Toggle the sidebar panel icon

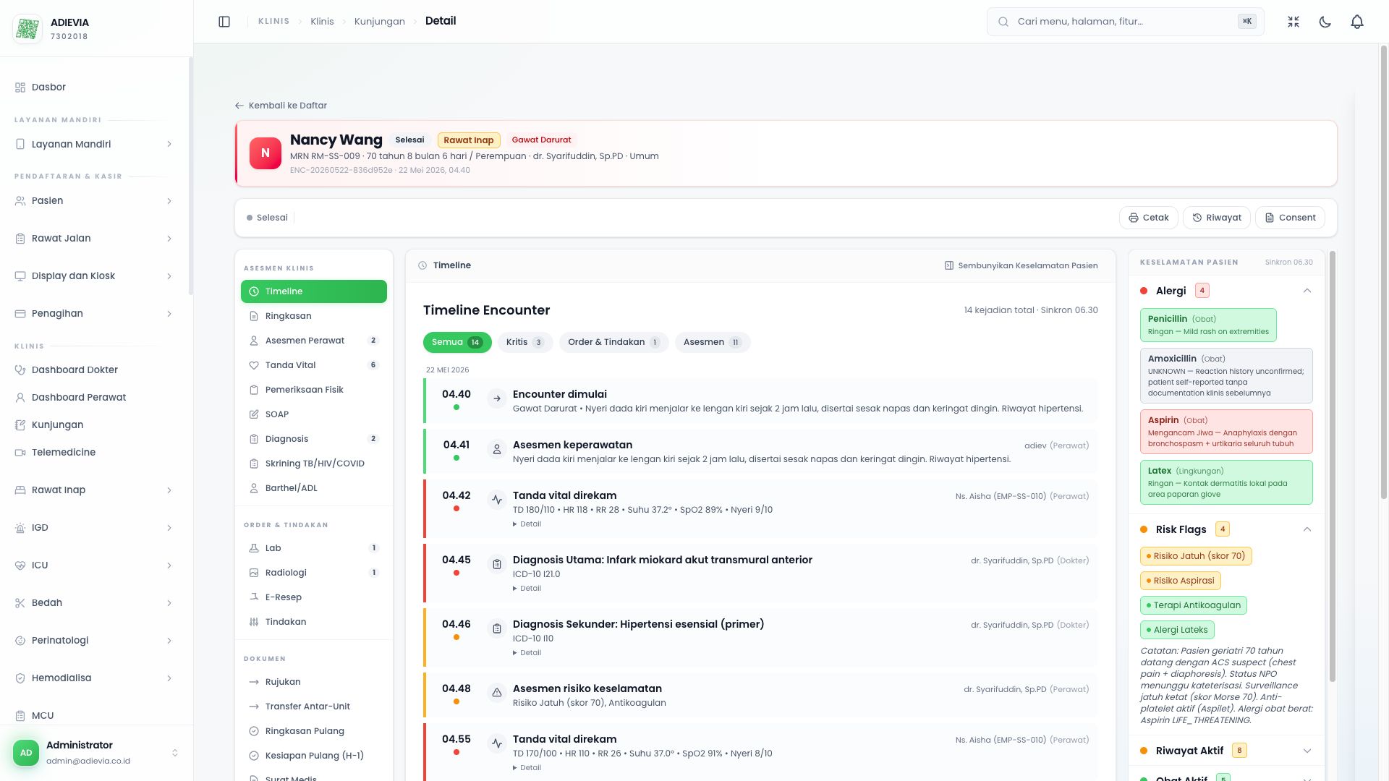224,22
